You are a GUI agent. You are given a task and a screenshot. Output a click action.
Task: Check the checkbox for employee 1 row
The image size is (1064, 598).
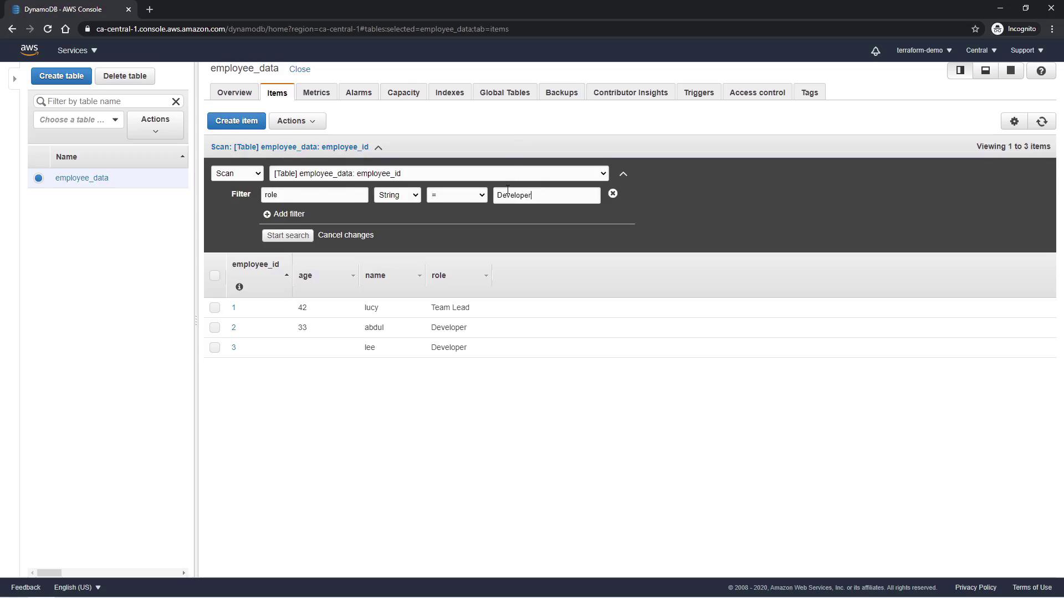[x=215, y=308]
